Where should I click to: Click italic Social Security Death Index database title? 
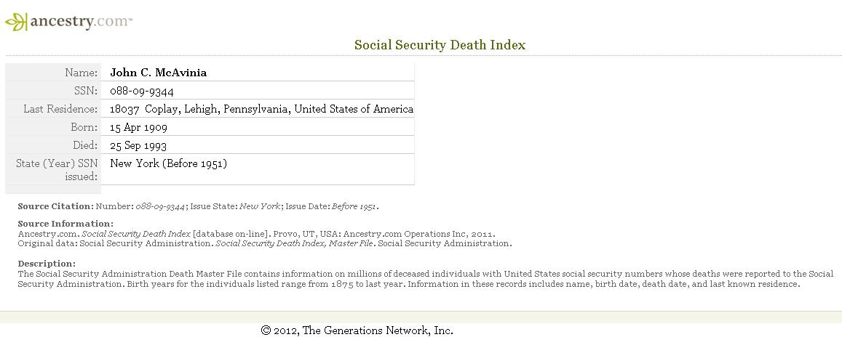[136, 234]
